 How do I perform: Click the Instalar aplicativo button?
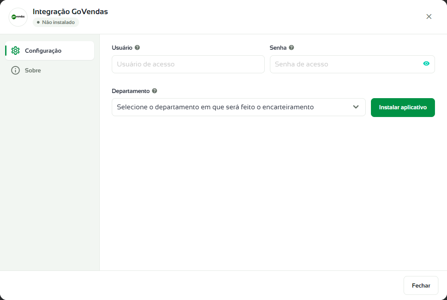(403, 108)
